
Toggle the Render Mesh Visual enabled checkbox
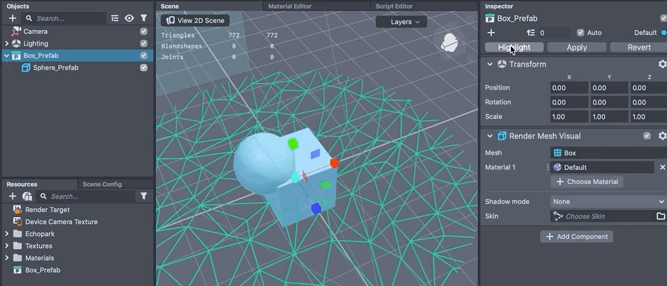[647, 136]
